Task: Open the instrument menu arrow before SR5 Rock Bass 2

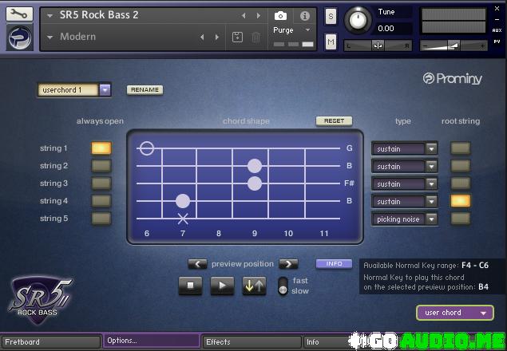Action: (50, 15)
